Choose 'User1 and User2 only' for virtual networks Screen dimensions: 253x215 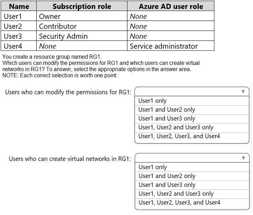tap(192, 176)
